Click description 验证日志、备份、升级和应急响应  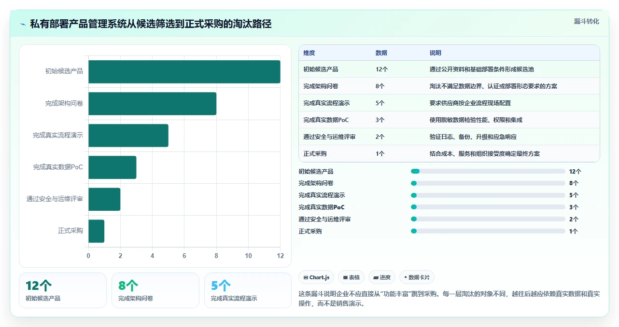(x=473, y=137)
